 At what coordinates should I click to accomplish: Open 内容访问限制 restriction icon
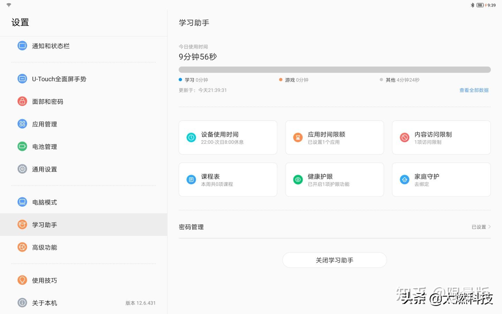[404, 137]
